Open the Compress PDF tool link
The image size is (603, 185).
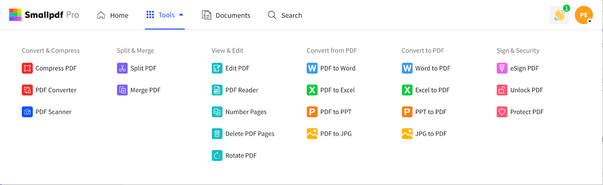tap(56, 68)
